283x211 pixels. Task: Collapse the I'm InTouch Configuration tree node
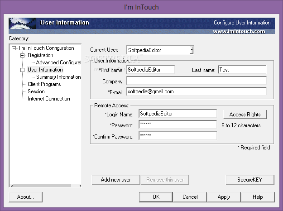tap(14, 48)
